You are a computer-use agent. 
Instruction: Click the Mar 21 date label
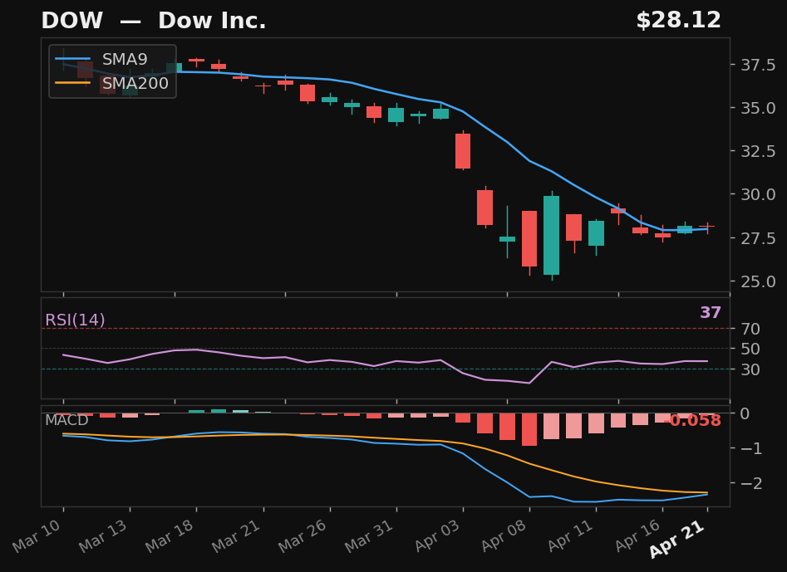[x=236, y=535]
